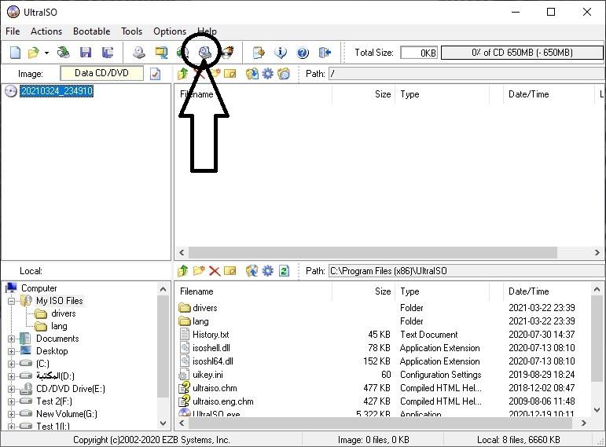The image size is (606, 447).
Task: Create new folder in Local toolbar
Action: [199, 271]
